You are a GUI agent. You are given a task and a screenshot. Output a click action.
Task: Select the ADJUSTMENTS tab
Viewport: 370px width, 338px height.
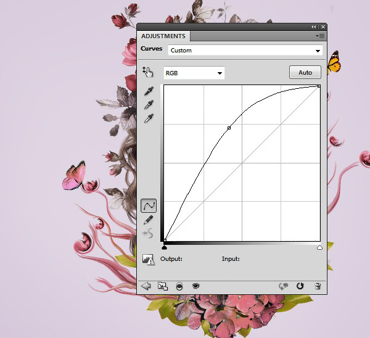pos(163,36)
